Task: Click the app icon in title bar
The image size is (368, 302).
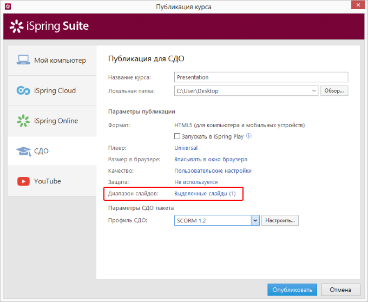Action: pyautogui.click(x=8, y=6)
